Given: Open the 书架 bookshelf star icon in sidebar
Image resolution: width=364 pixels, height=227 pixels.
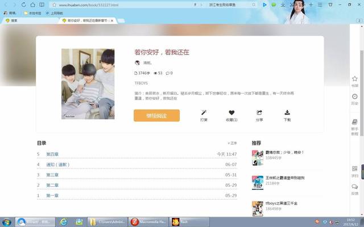Looking at the screenshot, I should (x=355, y=79).
